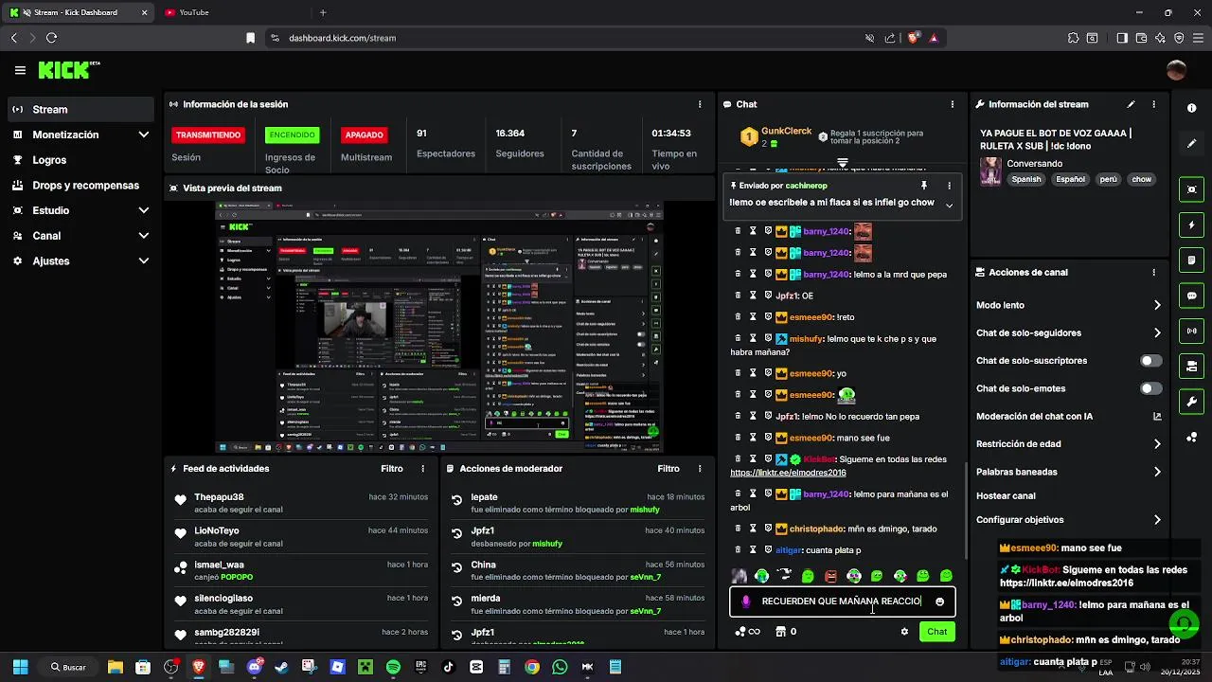Click the user profile avatar at top right
The width and height of the screenshot is (1212, 682).
[1177, 70]
